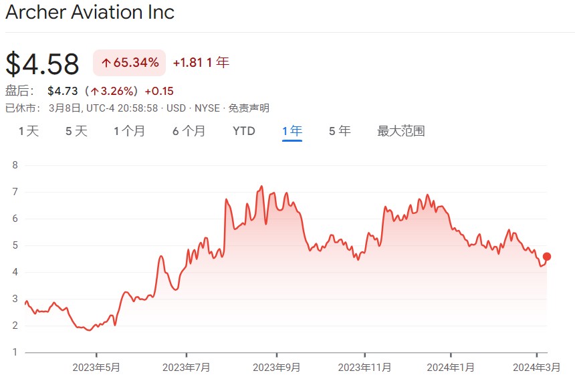Click the Archer Aviation Inc title
Image resolution: width=575 pixels, height=383 pixels.
pos(90,12)
